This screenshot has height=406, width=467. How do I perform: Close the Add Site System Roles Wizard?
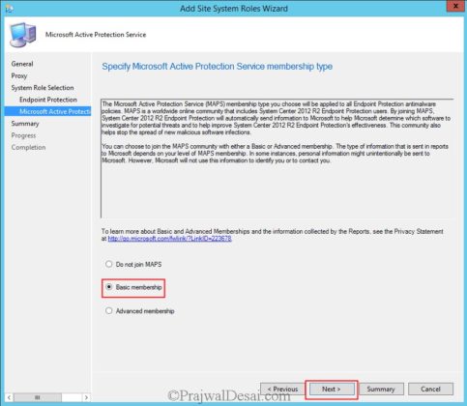click(455, 7)
